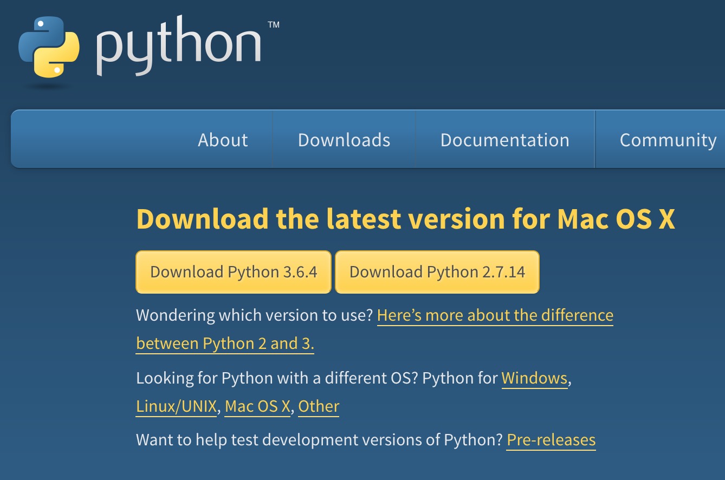This screenshot has height=480, width=725.
Task: Click the Download latest version heading
Action: (x=406, y=218)
